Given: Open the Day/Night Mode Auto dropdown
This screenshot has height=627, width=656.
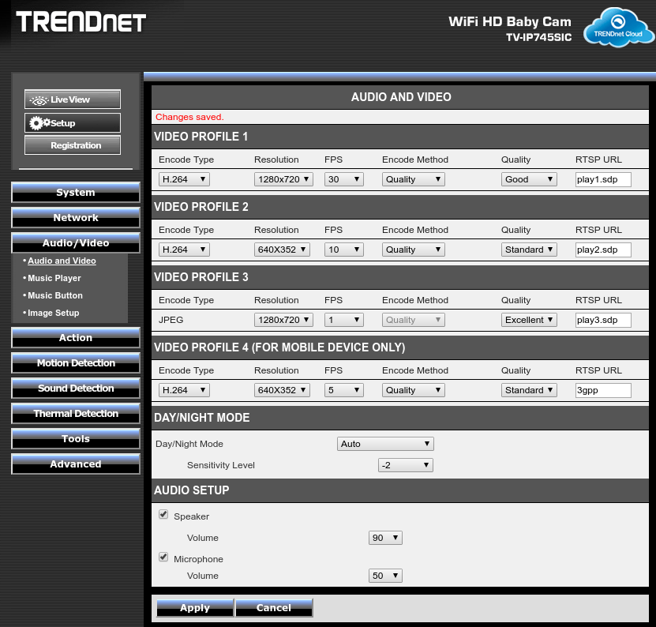Looking at the screenshot, I should [385, 444].
